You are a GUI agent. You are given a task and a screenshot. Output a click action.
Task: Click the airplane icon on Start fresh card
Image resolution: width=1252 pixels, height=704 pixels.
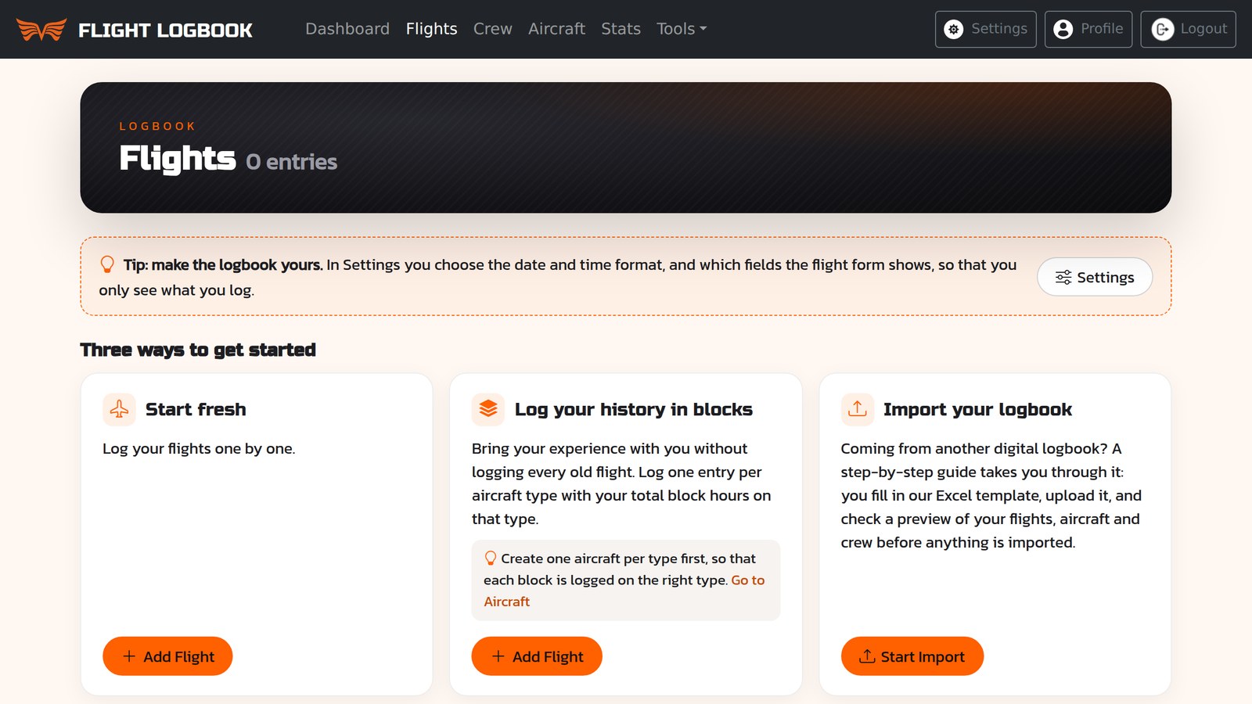tap(119, 409)
